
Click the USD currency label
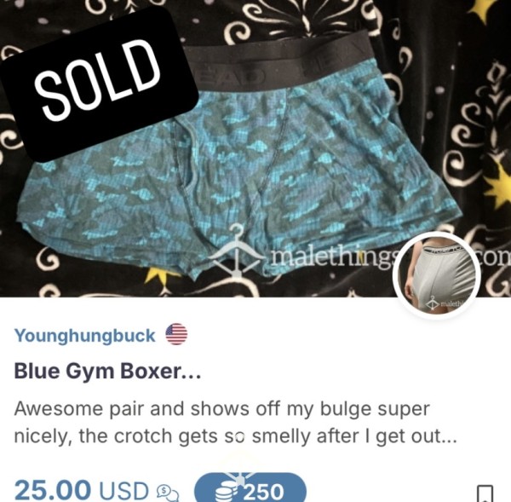123,491
